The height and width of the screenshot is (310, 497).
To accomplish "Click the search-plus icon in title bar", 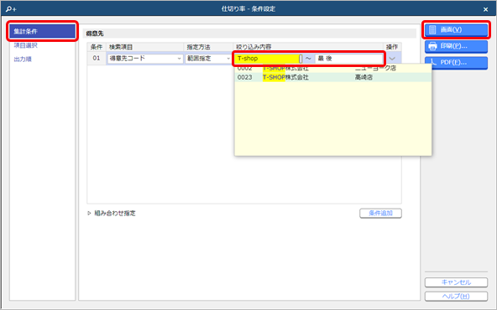I will (11, 9).
